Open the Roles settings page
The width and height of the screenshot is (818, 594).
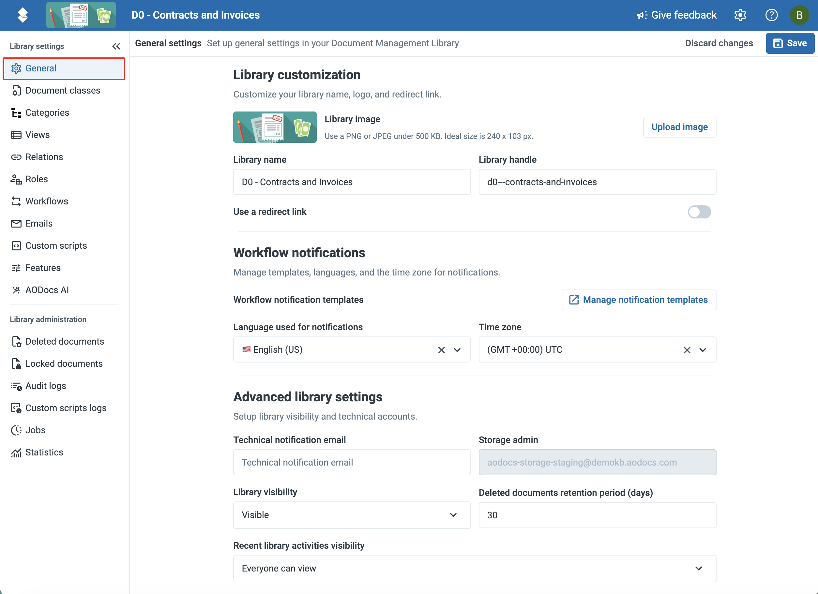click(64, 179)
